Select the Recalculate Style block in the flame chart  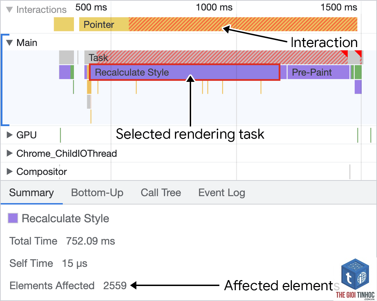tap(184, 72)
